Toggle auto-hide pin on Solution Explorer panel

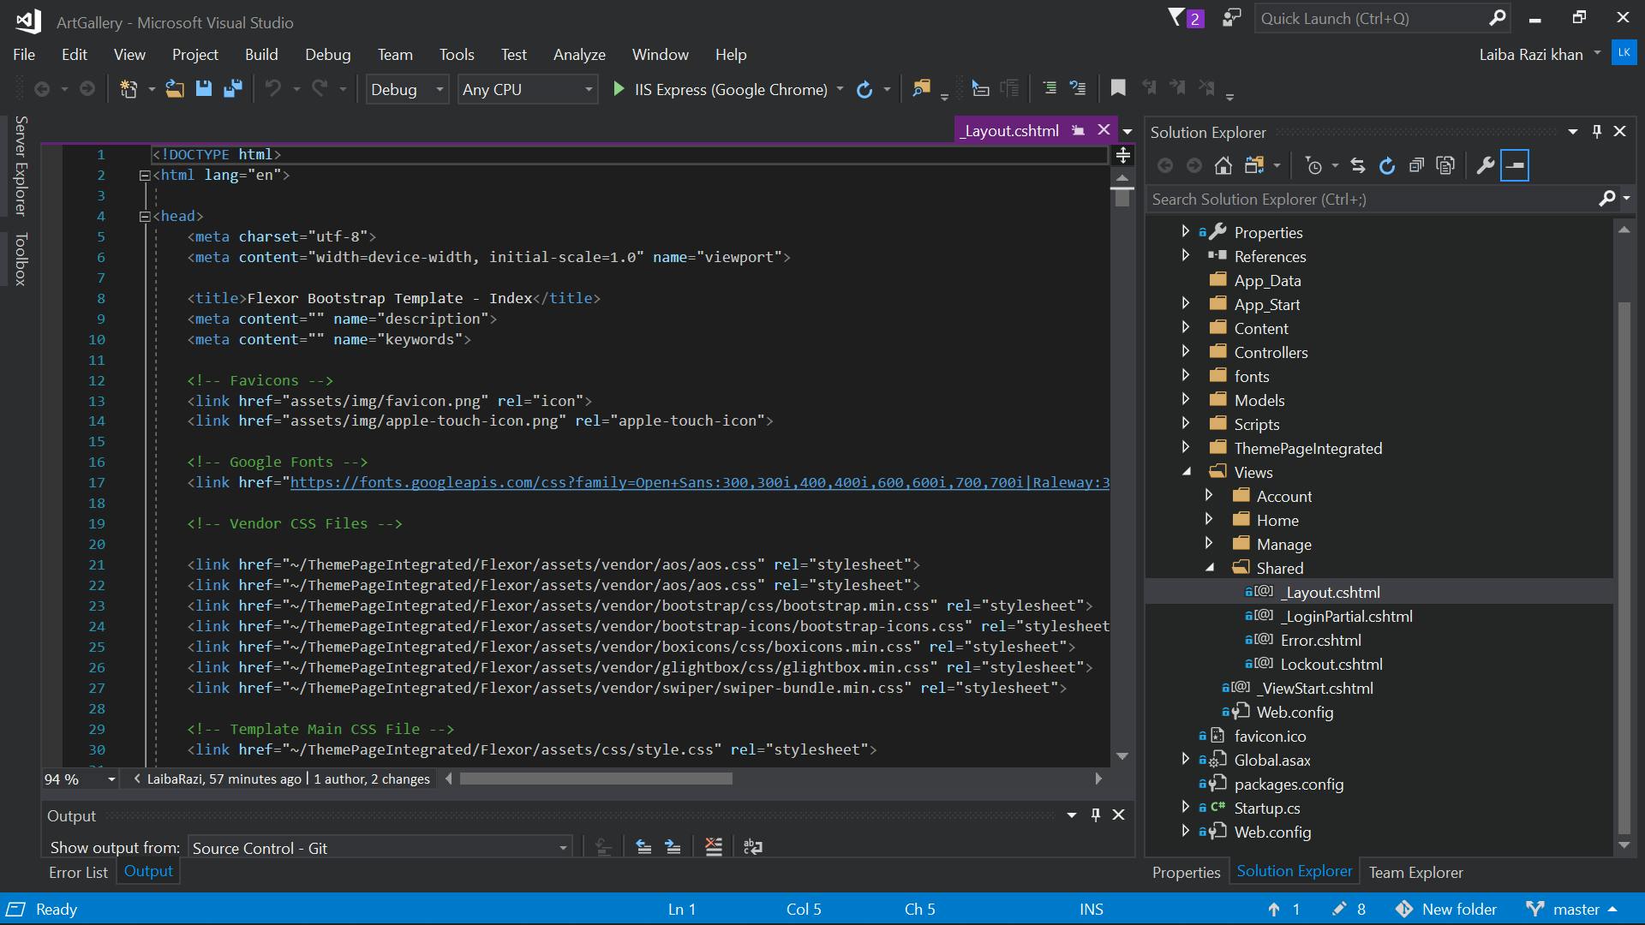tap(1596, 131)
